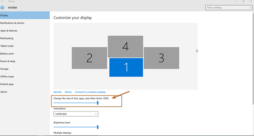Click the Identify link

tap(57, 92)
